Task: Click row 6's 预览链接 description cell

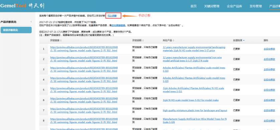Action: pos(145,100)
